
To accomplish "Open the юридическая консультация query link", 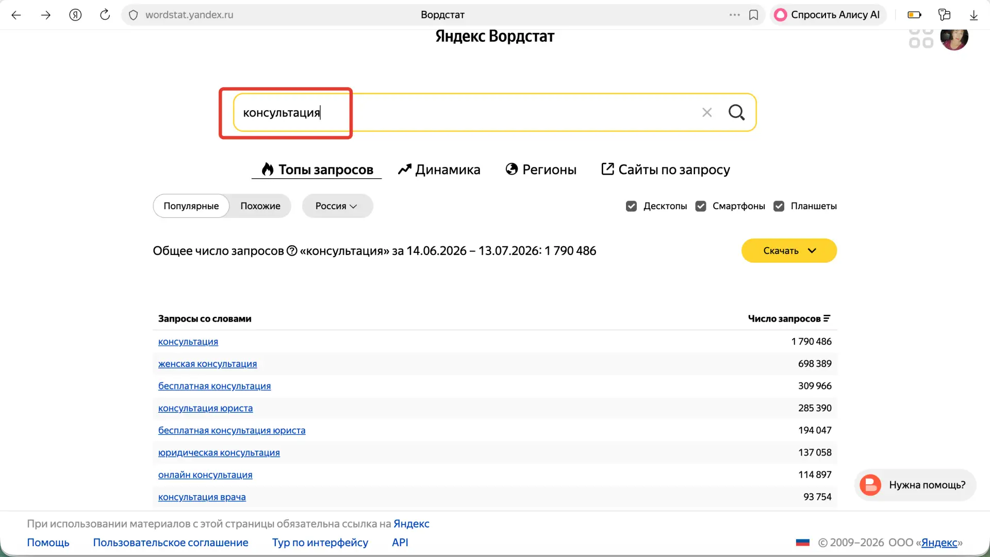I will [x=219, y=452].
